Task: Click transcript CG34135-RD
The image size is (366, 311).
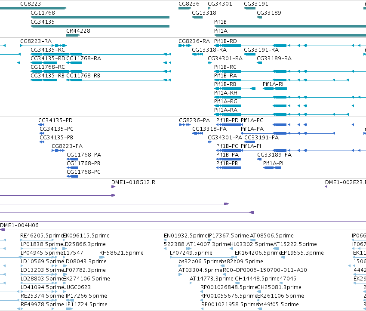Action: coord(48,59)
